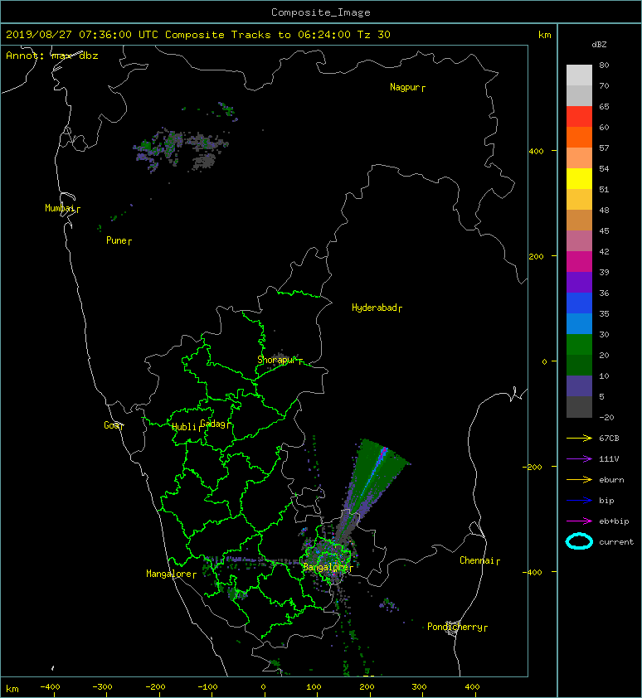
Task: Click the Composite_Image title text
Action: (321, 12)
